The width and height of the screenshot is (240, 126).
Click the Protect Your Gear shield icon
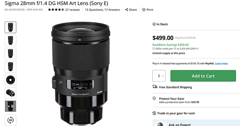154,99
